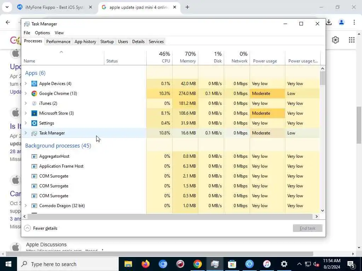
Task: Click the network tray icon
Action: [308, 264]
